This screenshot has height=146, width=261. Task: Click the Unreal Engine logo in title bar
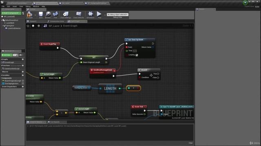coord(2,2)
